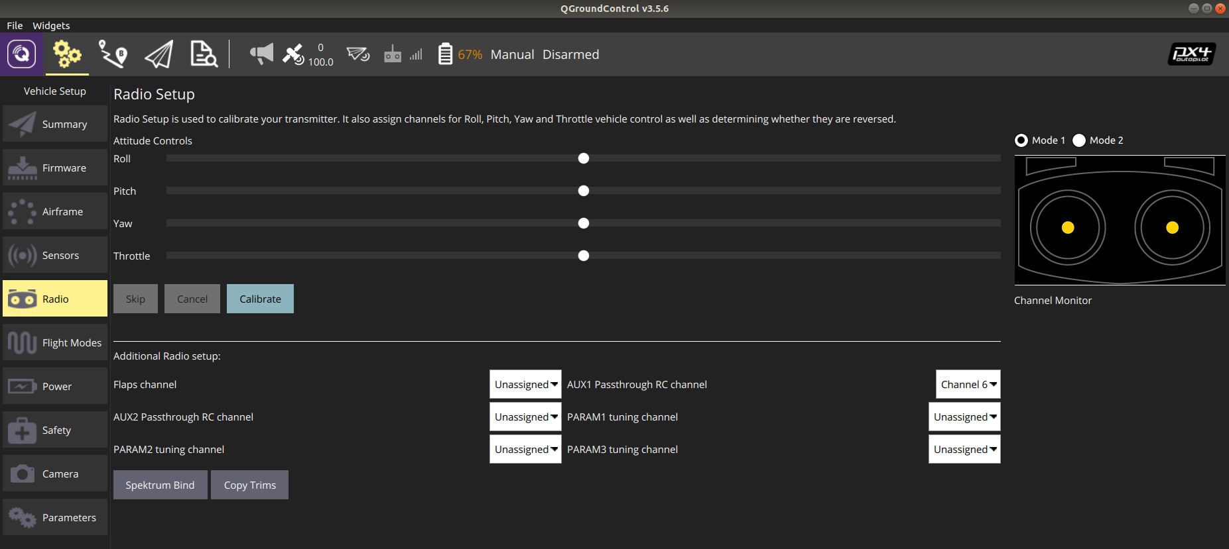Image resolution: width=1229 pixels, height=549 pixels.
Task: Click the vehicle messages megaphone icon
Action: tap(261, 54)
